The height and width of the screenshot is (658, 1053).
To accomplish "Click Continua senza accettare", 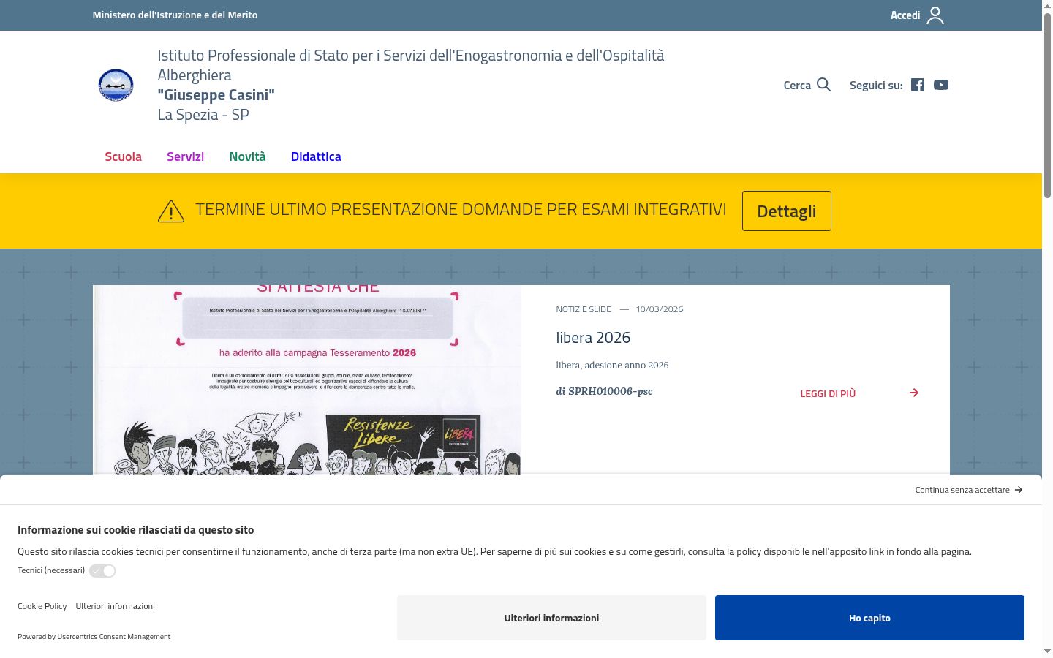I will click(962, 490).
